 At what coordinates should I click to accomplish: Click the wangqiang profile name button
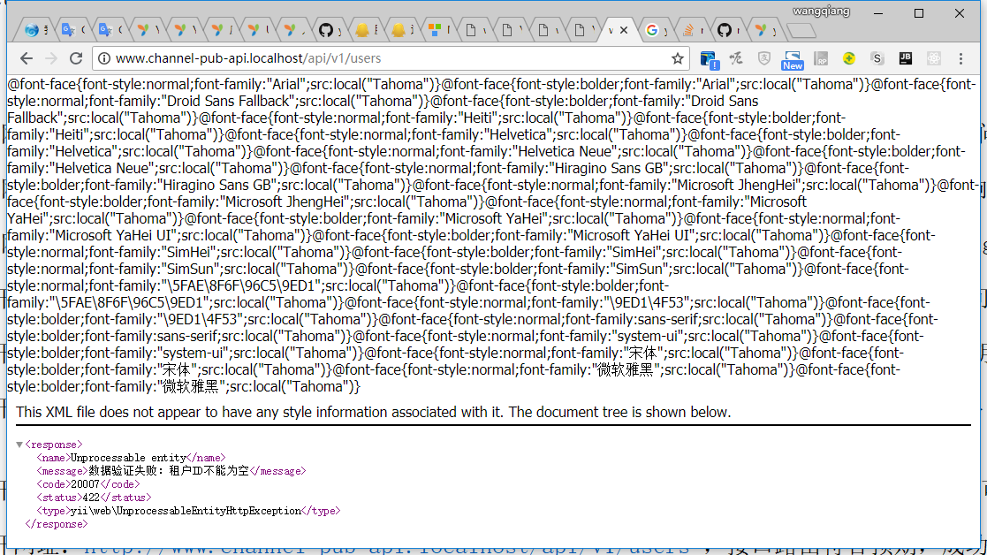tap(821, 11)
